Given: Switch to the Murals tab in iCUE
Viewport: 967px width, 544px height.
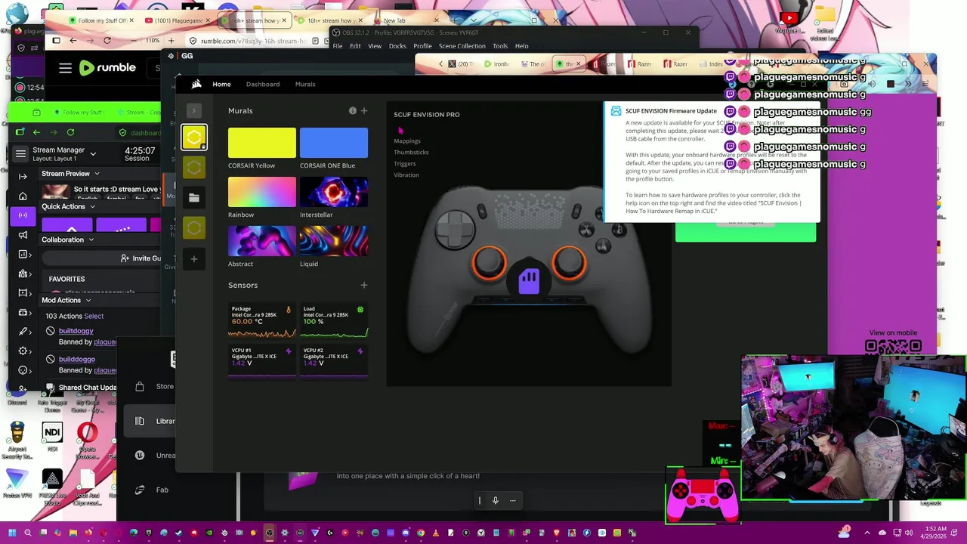Looking at the screenshot, I should pos(305,84).
